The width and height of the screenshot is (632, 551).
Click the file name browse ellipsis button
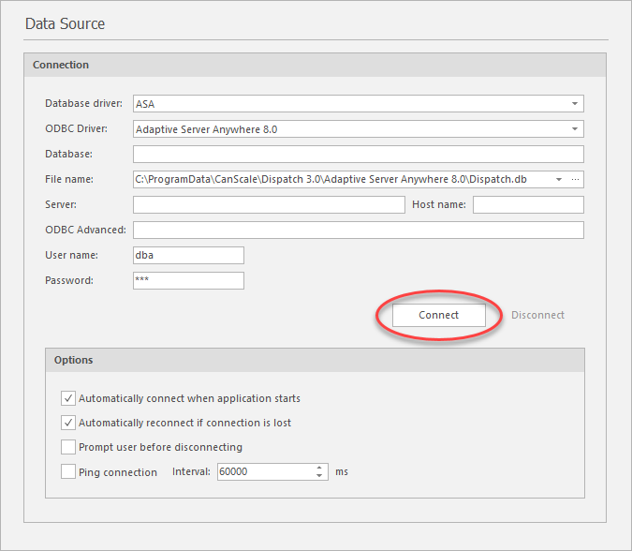tap(576, 179)
